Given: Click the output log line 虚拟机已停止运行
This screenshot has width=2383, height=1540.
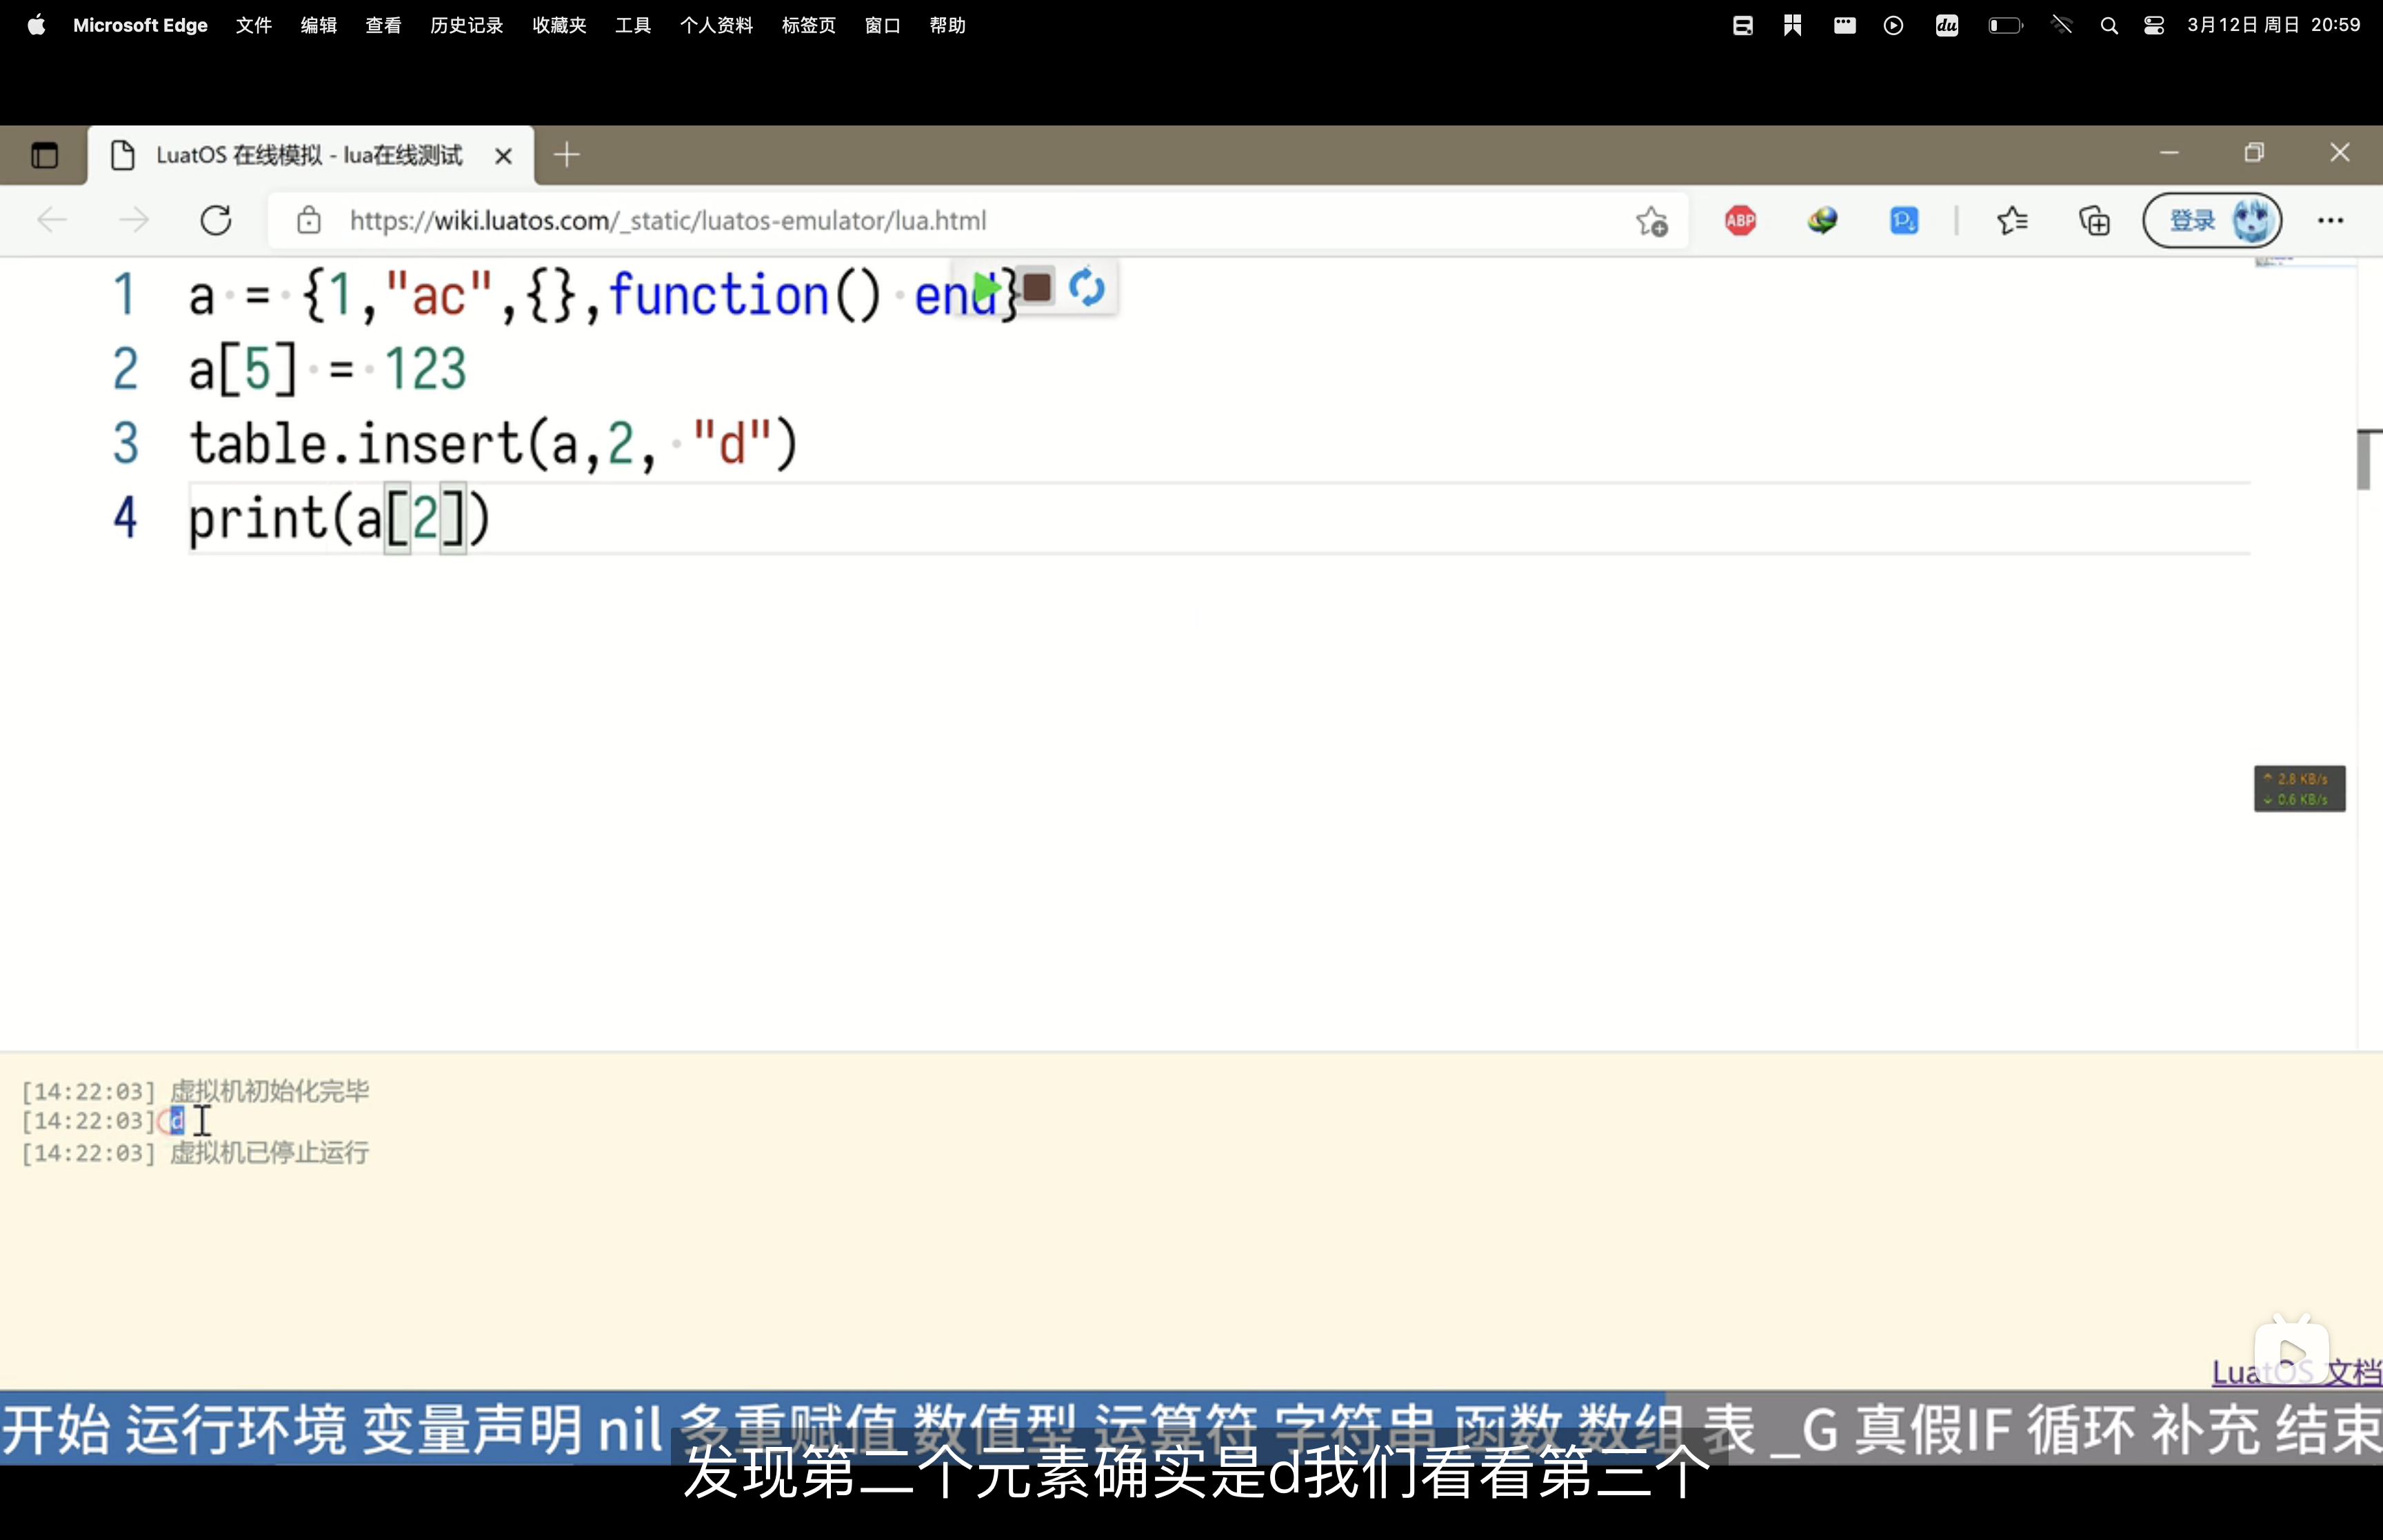Looking at the screenshot, I should tap(270, 1153).
